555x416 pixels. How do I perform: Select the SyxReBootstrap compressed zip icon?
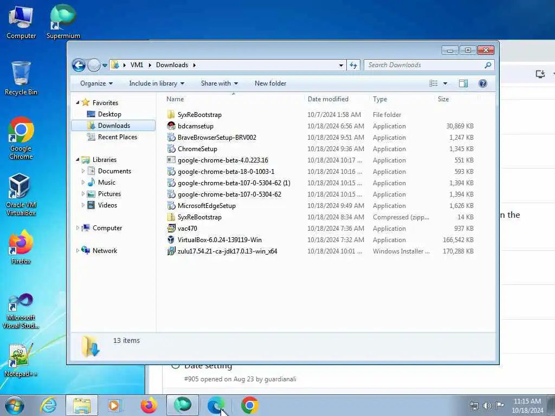(171, 217)
